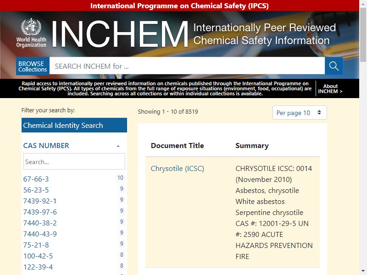Filter by CAS number 75-21-8
This screenshot has width=367, height=275.
click(x=36, y=245)
